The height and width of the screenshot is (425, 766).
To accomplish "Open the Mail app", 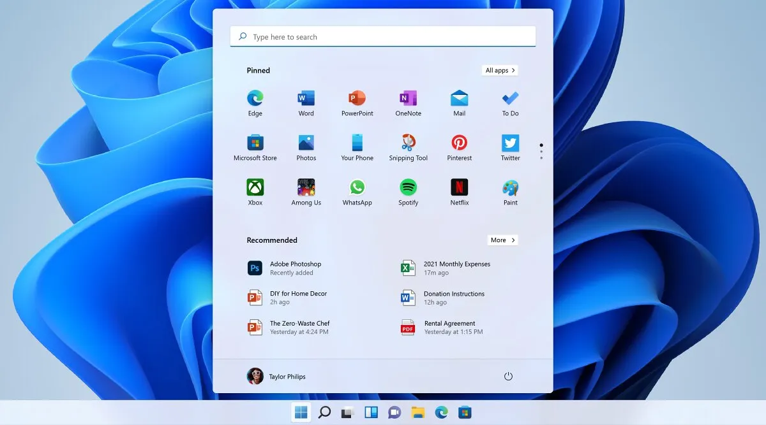I will coord(460,103).
